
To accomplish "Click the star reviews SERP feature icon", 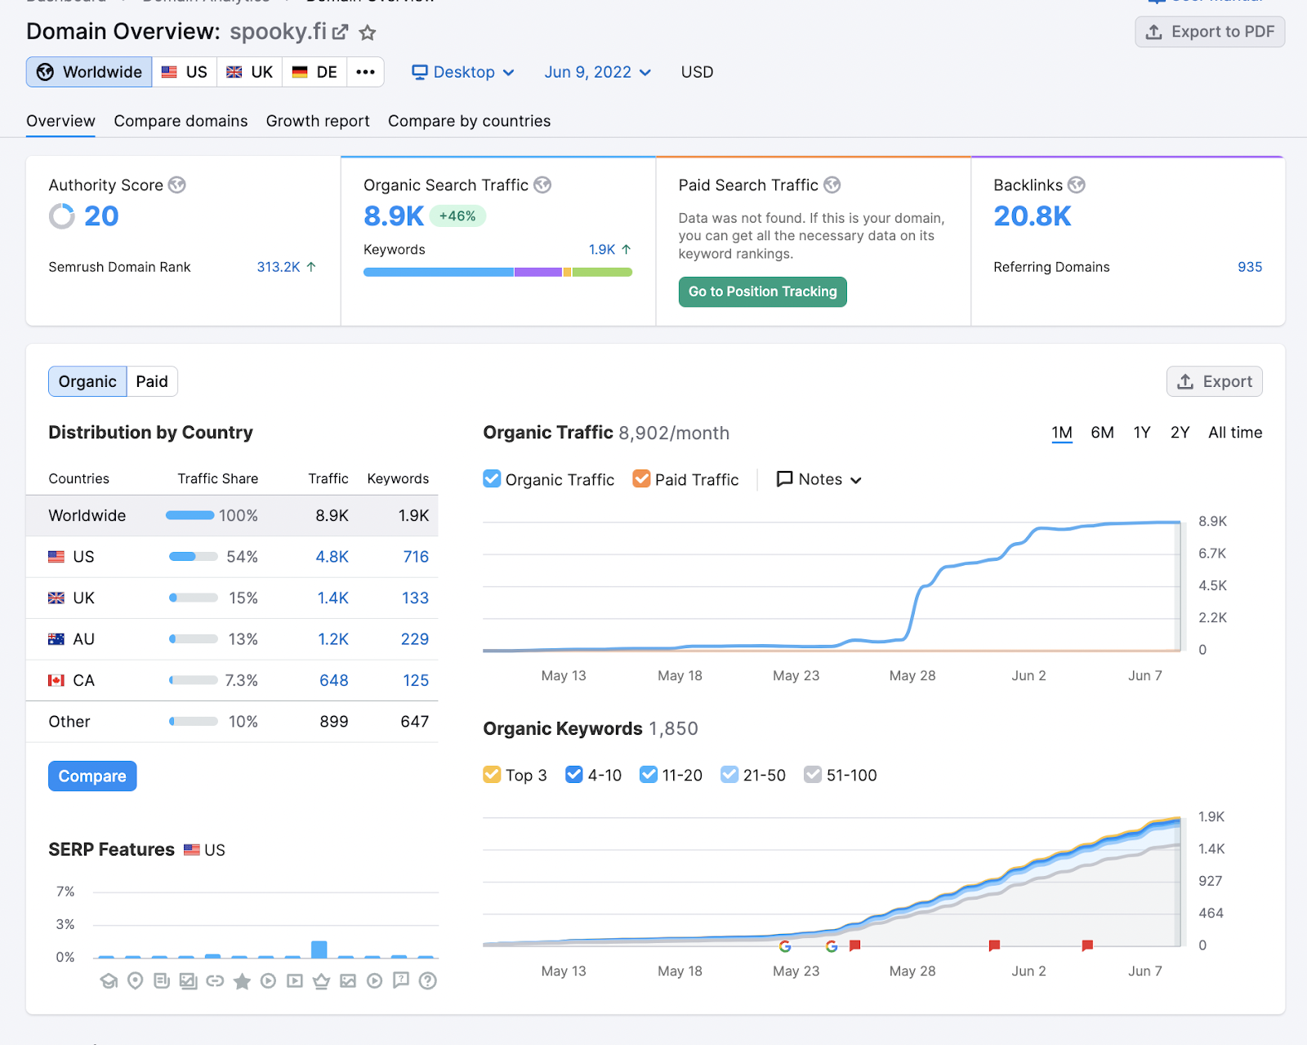I will (242, 981).
